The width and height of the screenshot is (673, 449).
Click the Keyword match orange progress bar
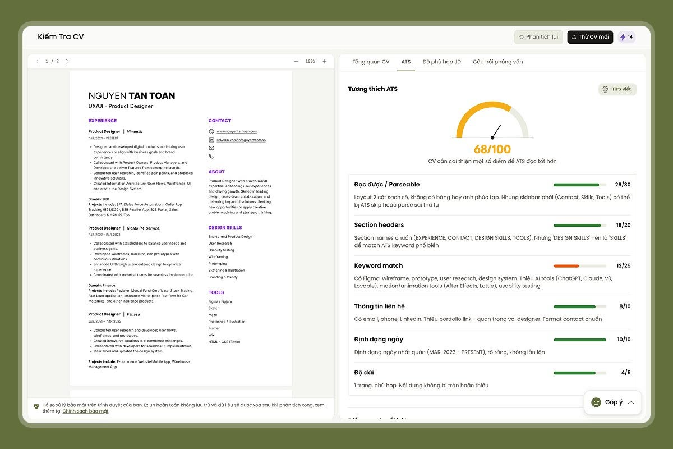pyautogui.click(x=580, y=266)
